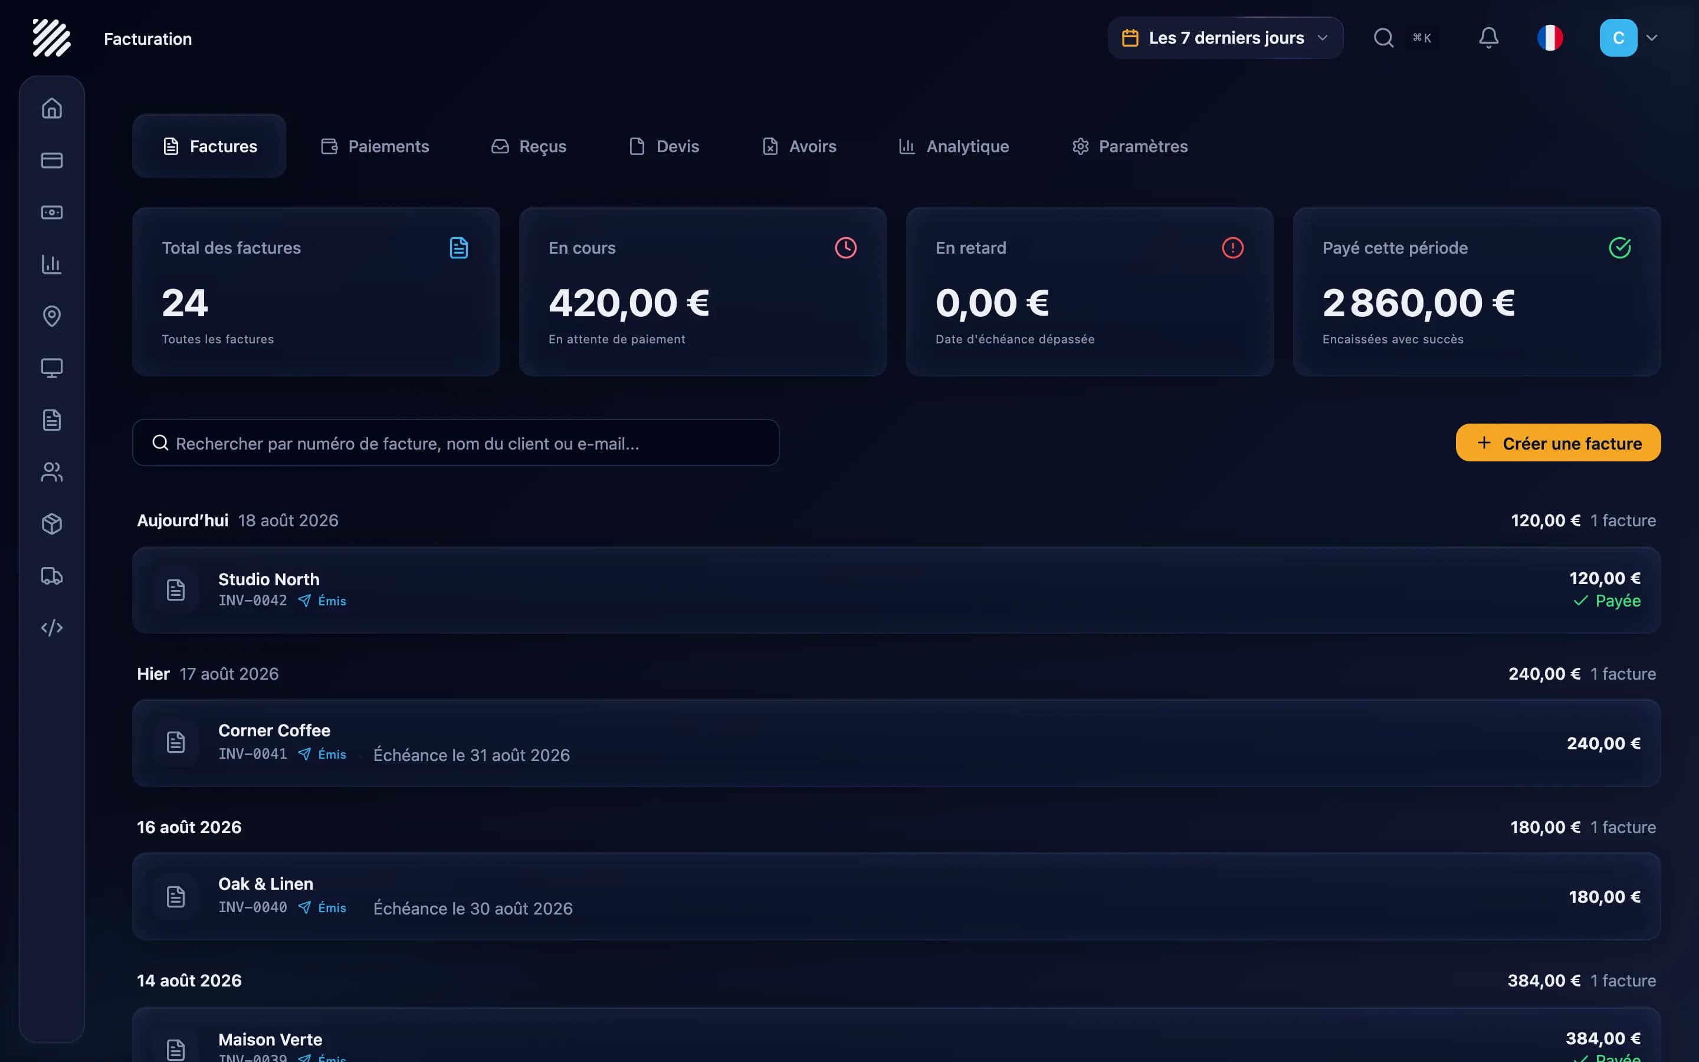Open the Corner Coffee invoice INV-0041
The image size is (1699, 1062).
point(897,742)
